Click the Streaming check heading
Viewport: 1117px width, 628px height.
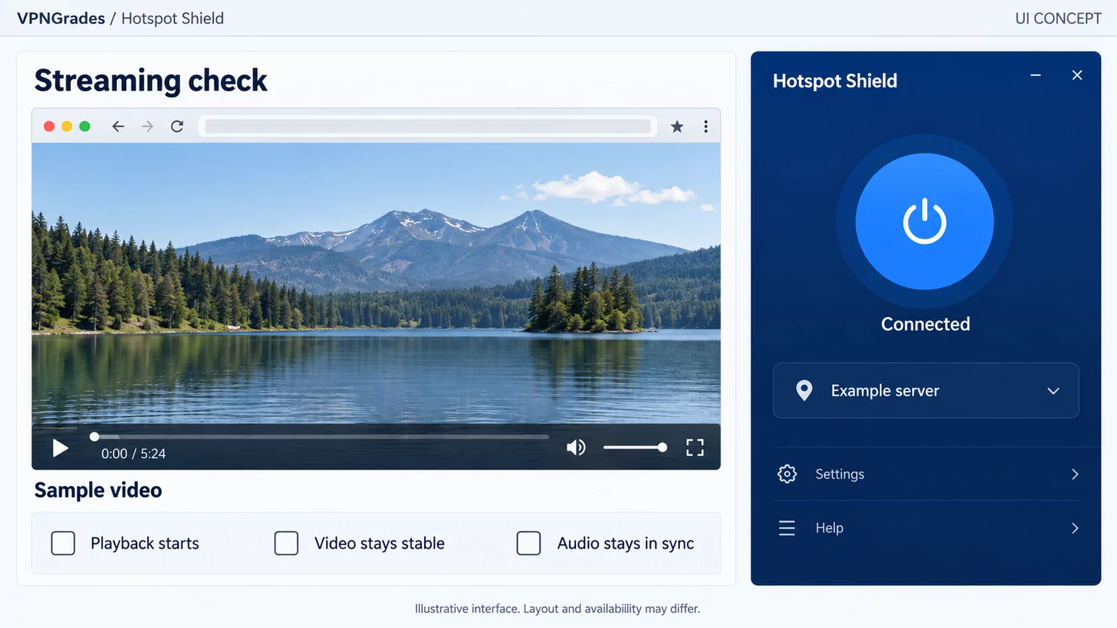pos(151,80)
